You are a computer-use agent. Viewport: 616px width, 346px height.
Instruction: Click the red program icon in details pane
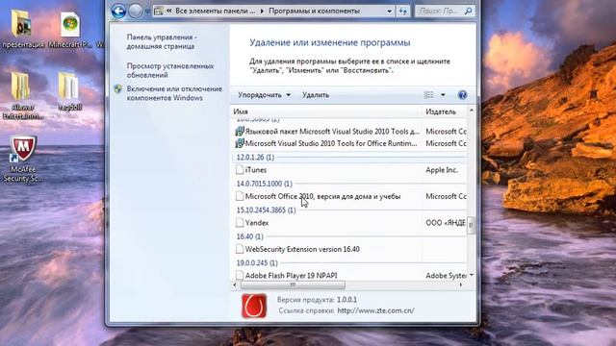click(254, 306)
